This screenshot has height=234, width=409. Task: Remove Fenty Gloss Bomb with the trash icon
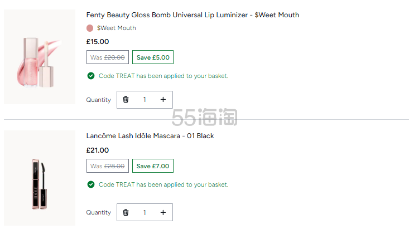(x=126, y=100)
